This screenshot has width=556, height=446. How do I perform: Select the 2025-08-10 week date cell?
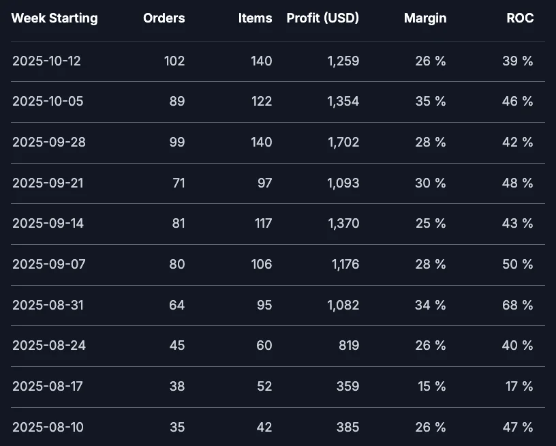click(x=48, y=428)
